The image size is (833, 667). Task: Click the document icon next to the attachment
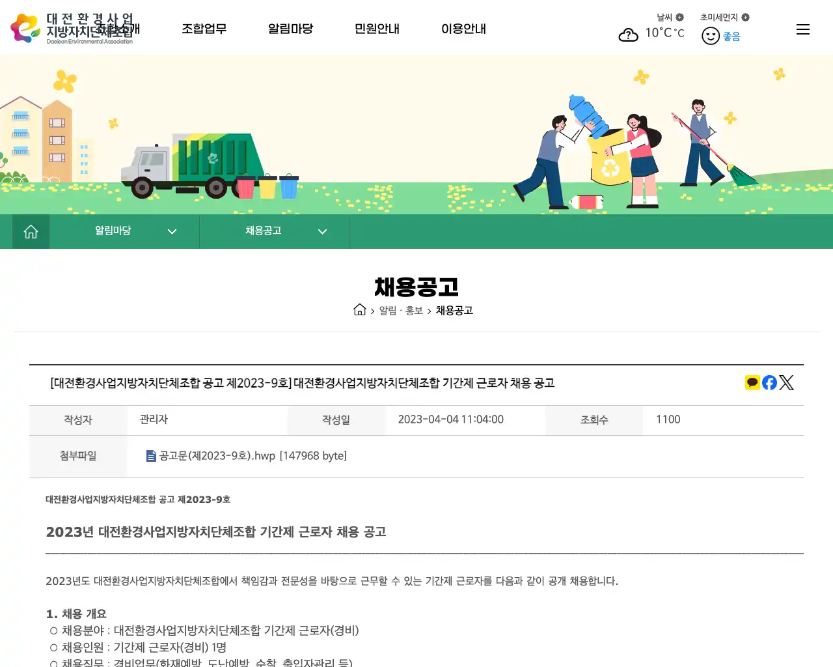pyautogui.click(x=150, y=456)
